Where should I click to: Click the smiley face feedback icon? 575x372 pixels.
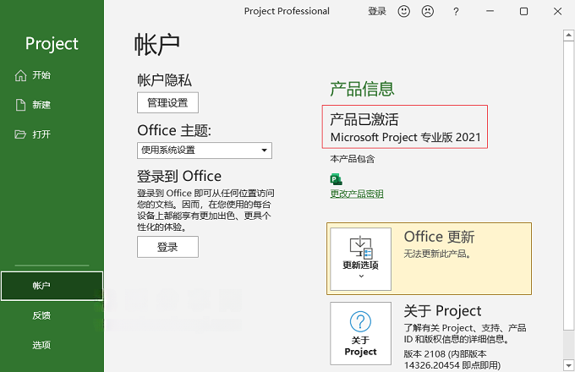pyautogui.click(x=403, y=11)
